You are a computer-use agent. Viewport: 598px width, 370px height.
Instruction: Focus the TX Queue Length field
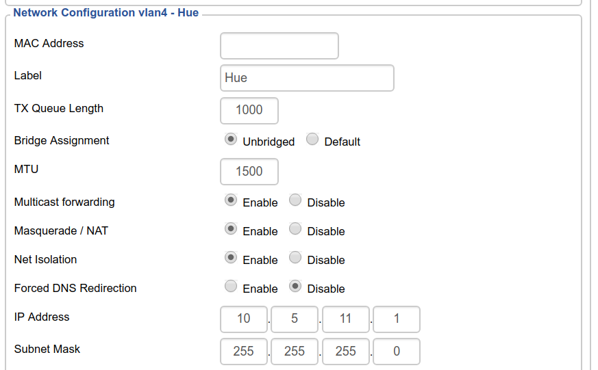click(249, 110)
